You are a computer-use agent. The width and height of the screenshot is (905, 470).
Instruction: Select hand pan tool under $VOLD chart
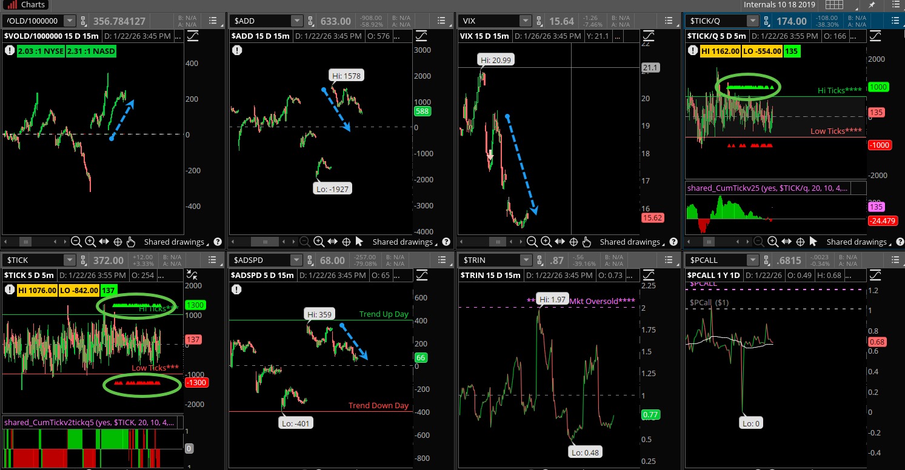point(131,242)
